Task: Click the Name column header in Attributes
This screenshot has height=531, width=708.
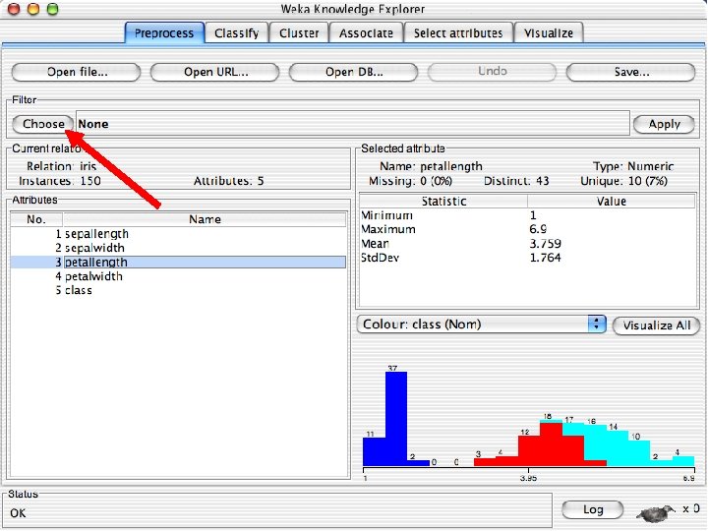Action: pos(205,219)
